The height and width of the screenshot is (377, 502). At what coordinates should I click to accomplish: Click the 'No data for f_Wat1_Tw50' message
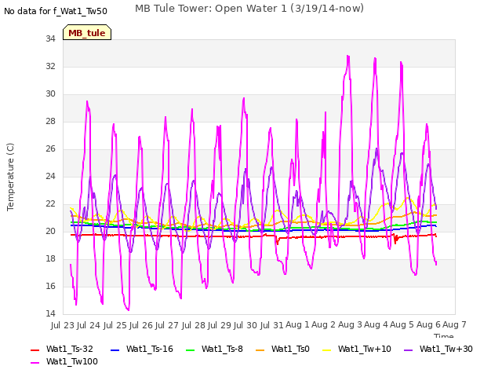pos(56,11)
